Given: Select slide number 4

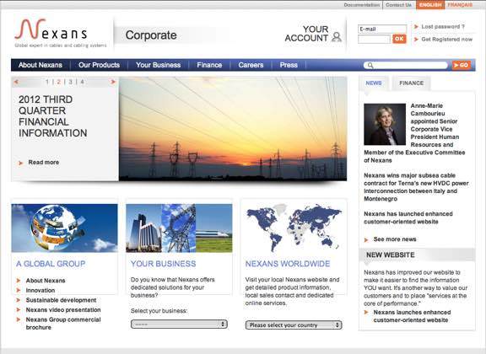Looking at the screenshot, I should pyautogui.click(x=82, y=82).
